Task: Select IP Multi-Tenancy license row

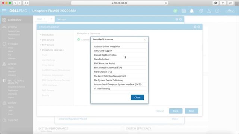Action: 119,89
